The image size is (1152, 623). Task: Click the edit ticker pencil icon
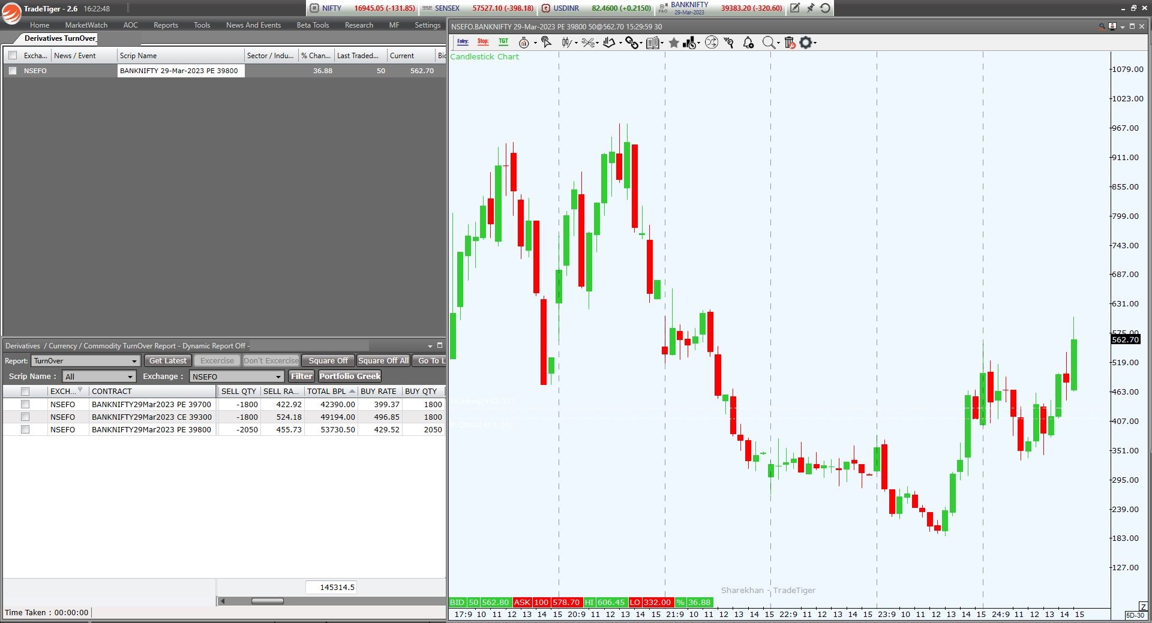tap(795, 8)
